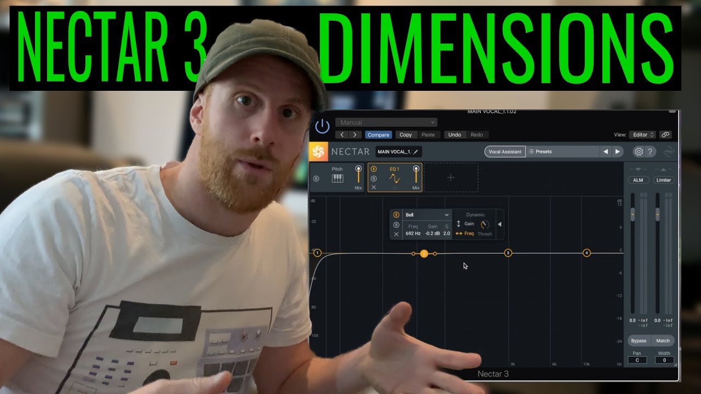This screenshot has height=394, width=701.
Task: Click the -0.2 dB gain value
Action: [433, 234]
